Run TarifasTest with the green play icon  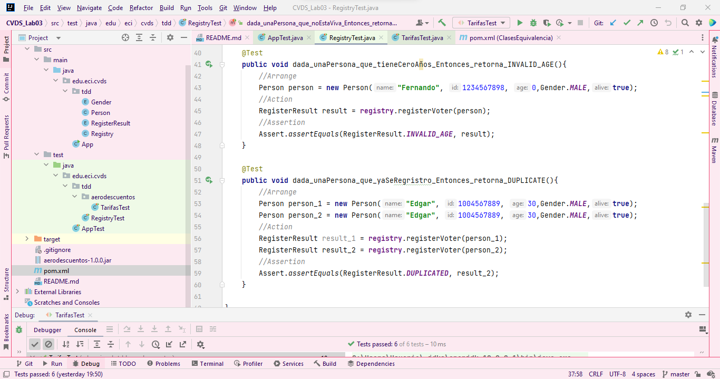[520, 23]
